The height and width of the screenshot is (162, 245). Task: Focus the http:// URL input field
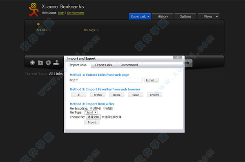(x=106, y=80)
